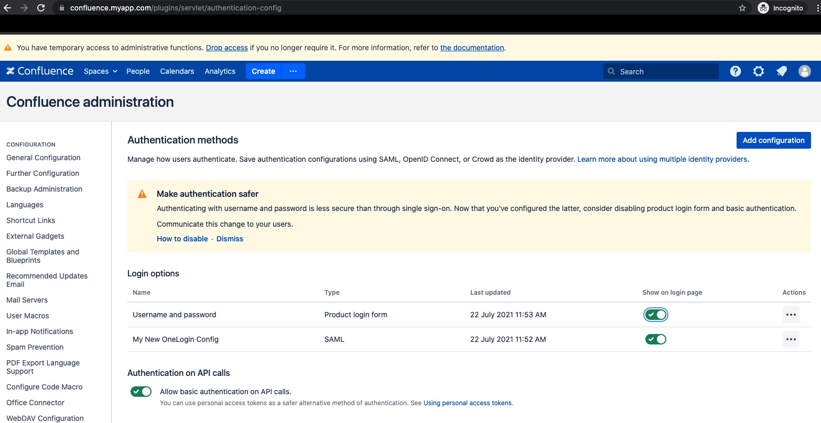Screen dimensions: 821x423
Task: Open actions menu for My New OneLogin Config
Action: pos(791,339)
